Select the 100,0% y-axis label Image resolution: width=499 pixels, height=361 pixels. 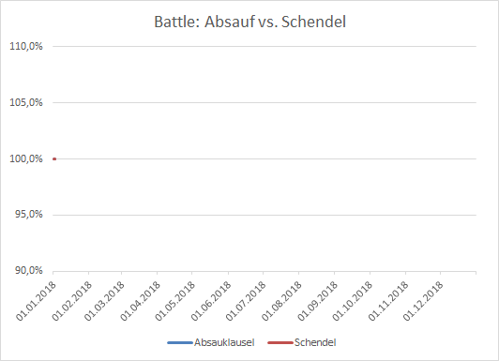26,158
